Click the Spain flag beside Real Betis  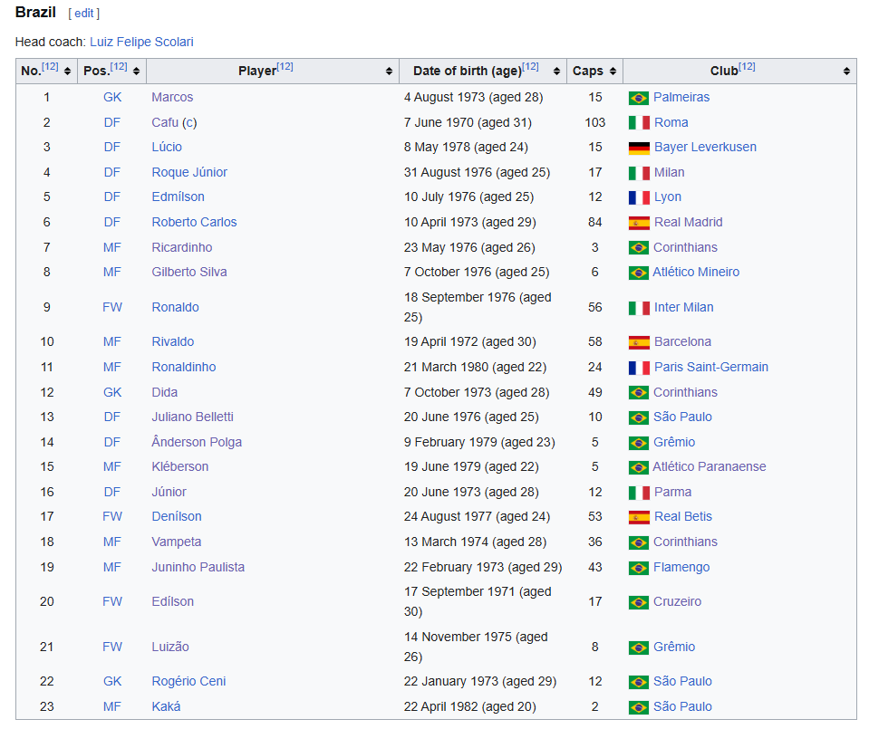(639, 517)
